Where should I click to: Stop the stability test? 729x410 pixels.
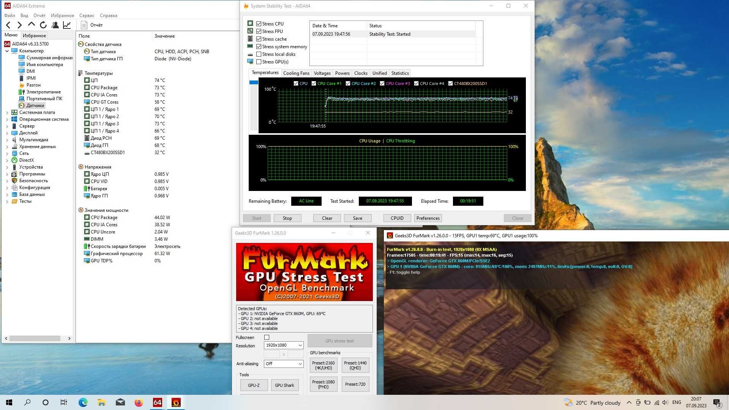[x=287, y=218]
